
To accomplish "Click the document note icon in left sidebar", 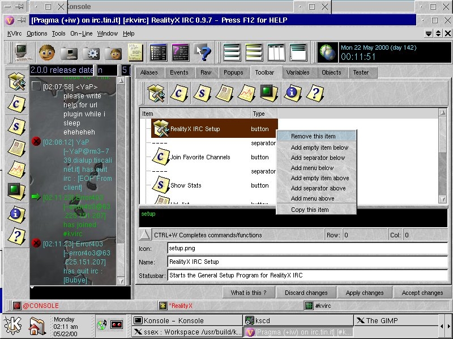I will 16,148.
